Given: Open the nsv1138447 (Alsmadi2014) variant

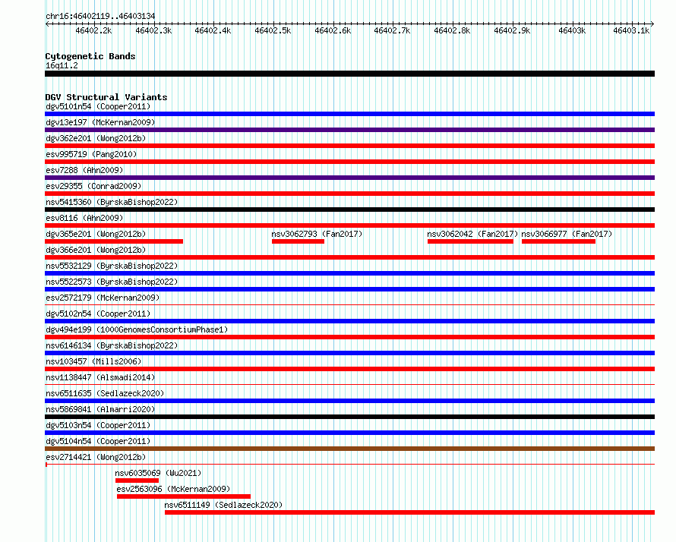Looking at the screenshot, I should 100,377.
